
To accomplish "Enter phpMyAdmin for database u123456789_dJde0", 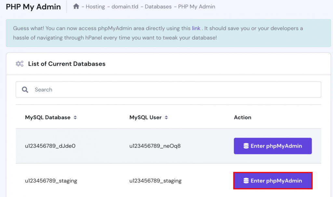I will (x=273, y=146).
